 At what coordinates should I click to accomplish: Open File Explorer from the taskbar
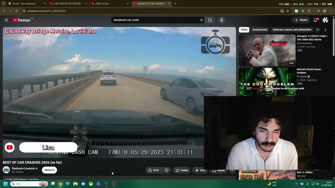pyautogui.click(x=75, y=184)
